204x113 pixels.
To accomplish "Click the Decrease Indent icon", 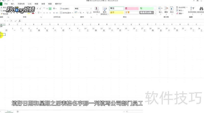I will (x=54, y=13).
